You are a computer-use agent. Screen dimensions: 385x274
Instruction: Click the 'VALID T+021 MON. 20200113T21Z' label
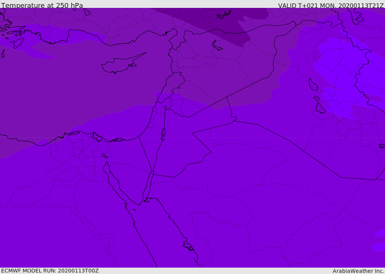pyautogui.click(x=331, y=5)
